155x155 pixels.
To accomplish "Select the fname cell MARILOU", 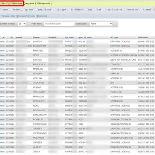I will pyautogui.click(x=38, y=69).
